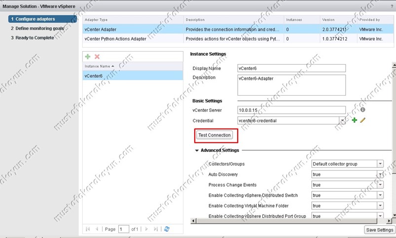Screen dimensions: 396x238
Task: Select vCenter Adapter row
Action: coord(238,29)
